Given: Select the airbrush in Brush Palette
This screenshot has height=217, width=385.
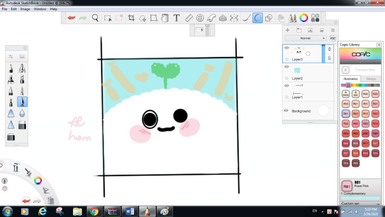Looking at the screenshot, I should pyautogui.click(x=22, y=68).
